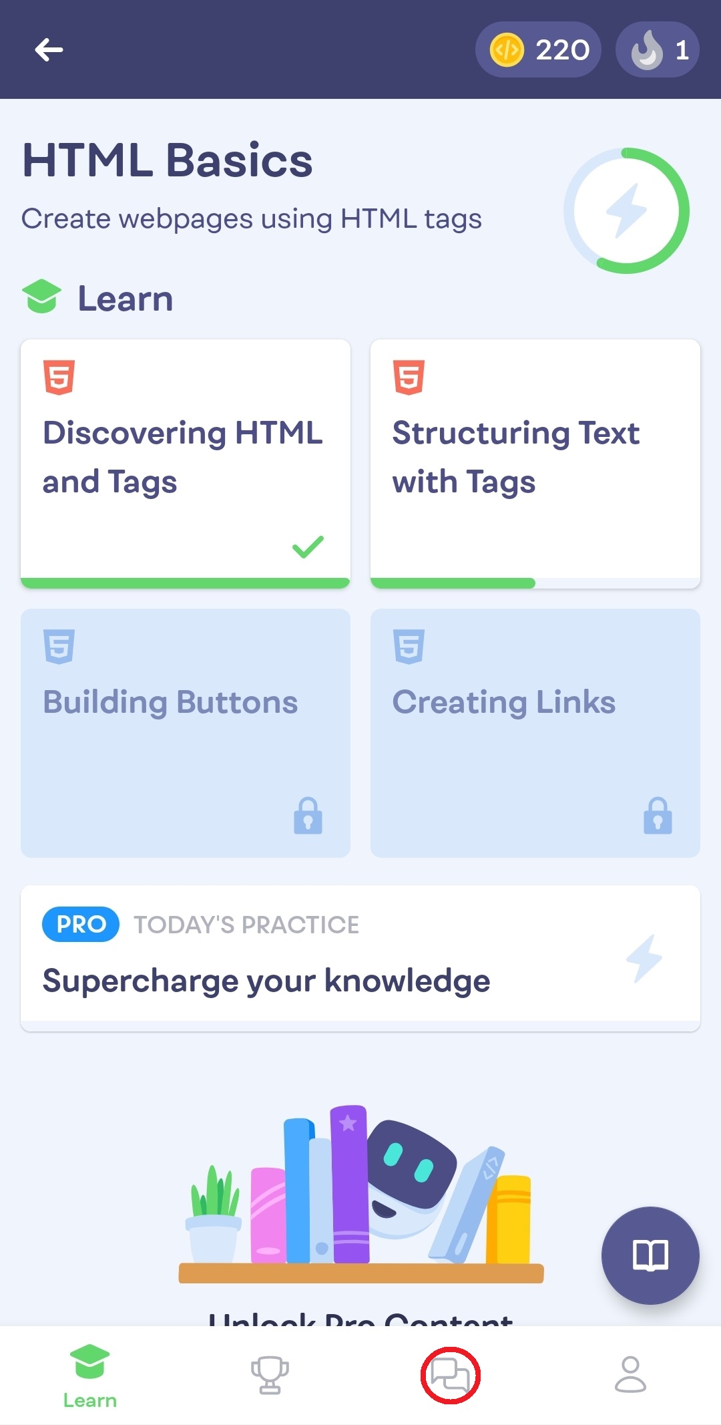The image size is (721, 1425).
Task: Open the trophy leaderboard tab
Action: [x=270, y=1375]
